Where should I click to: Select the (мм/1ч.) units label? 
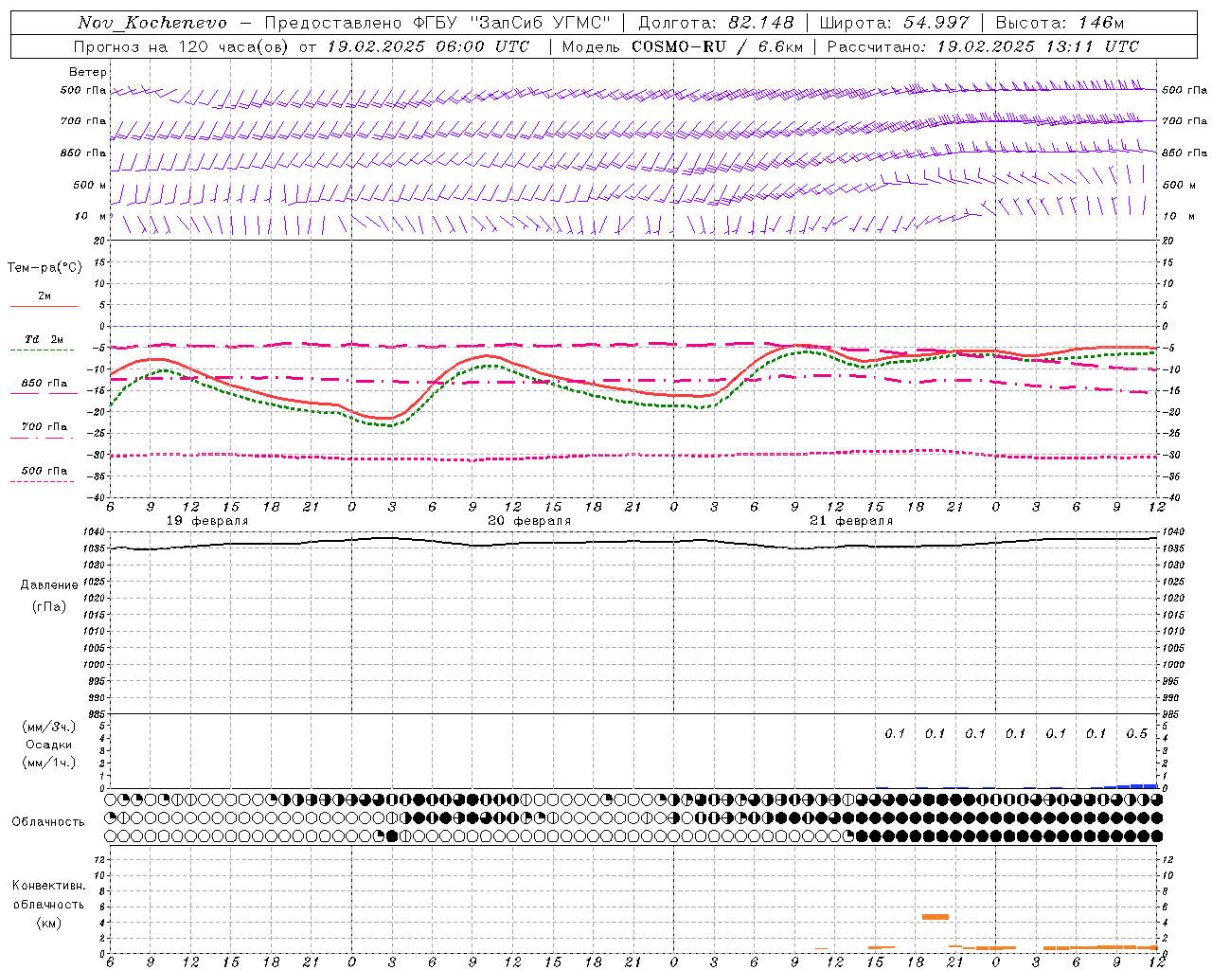49,763
